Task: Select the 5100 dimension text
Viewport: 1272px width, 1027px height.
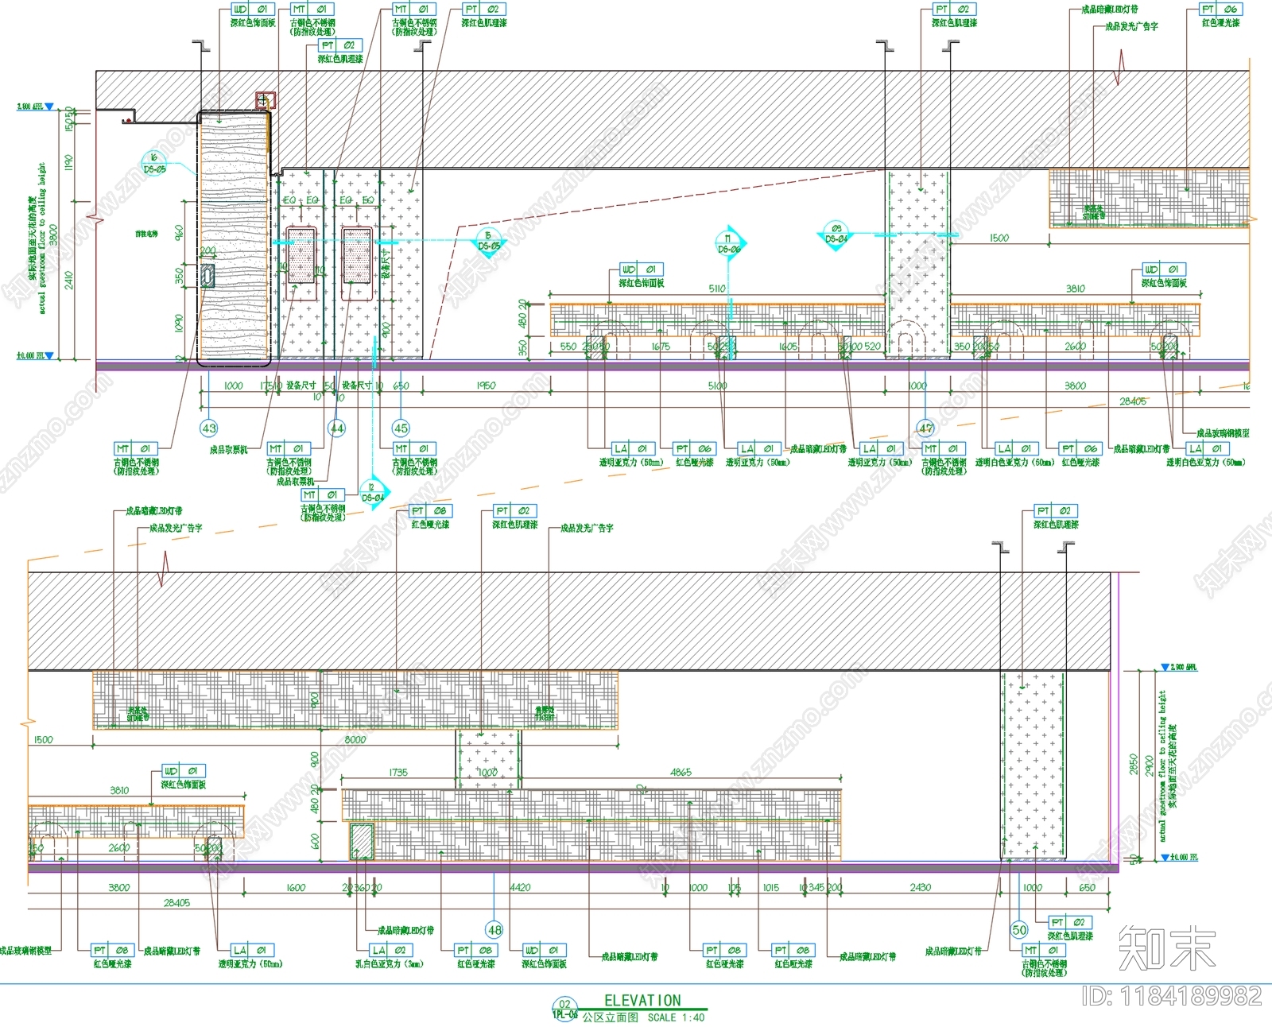Action: click(x=717, y=386)
